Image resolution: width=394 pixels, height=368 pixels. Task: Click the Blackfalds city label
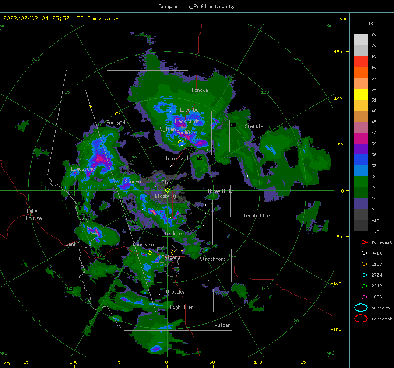click(186, 121)
